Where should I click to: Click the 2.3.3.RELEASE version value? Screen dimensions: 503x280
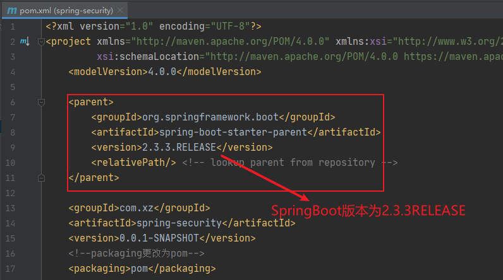[179, 148]
